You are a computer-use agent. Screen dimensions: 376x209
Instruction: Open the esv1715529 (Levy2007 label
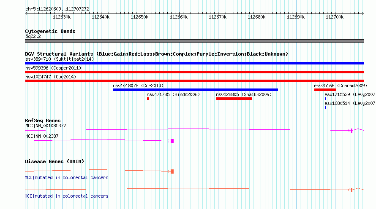coord(350,94)
